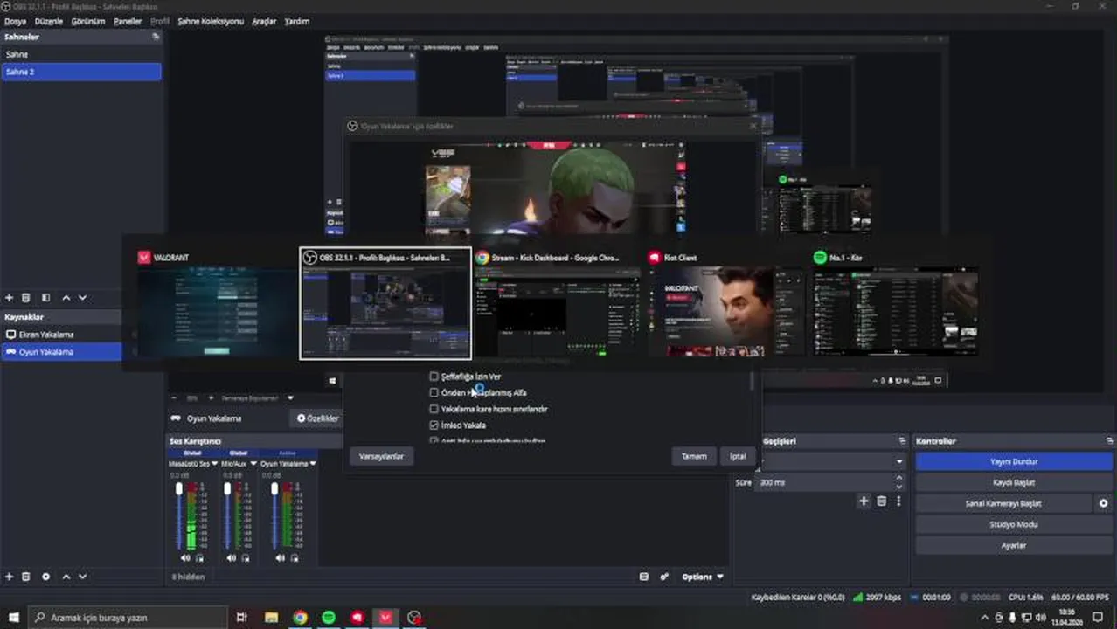Image resolution: width=1117 pixels, height=629 pixels.
Task: Open Task View on the taskbar
Action: pyautogui.click(x=242, y=618)
